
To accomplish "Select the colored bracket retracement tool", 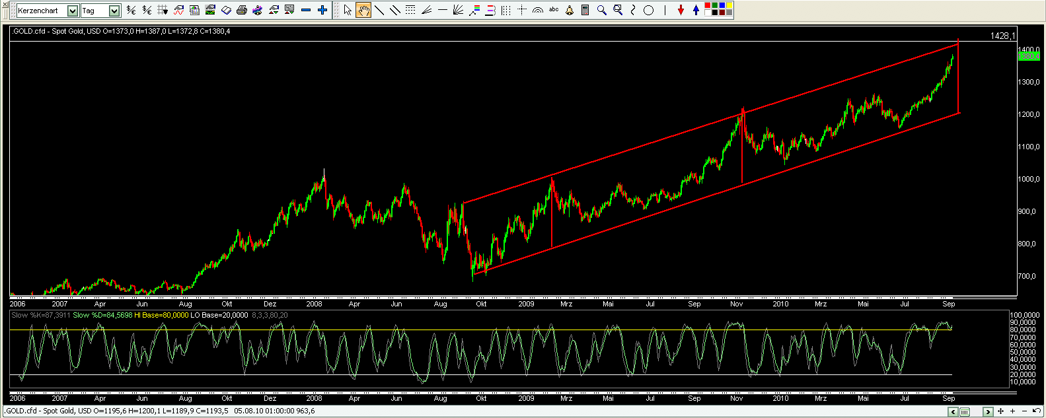I will pyautogui.click(x=490, y=10).
